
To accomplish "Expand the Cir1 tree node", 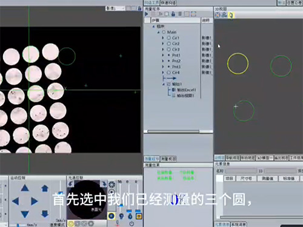I will (163, 38).
